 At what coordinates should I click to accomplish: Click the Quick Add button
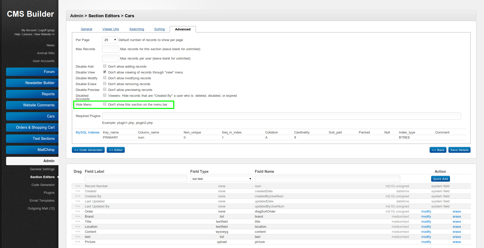(x=440, y=179)
